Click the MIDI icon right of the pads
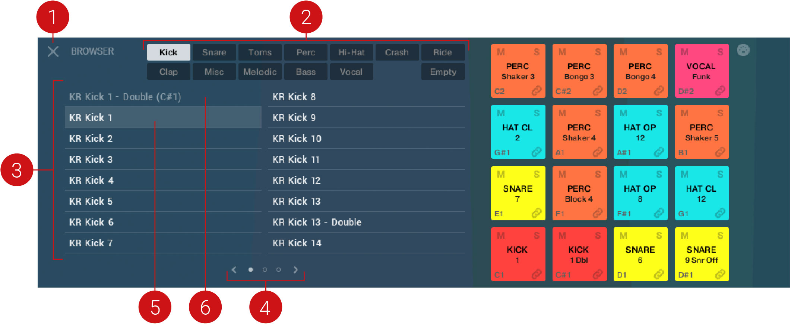Viewport: 791px width, 324px height. click(743, 50)
